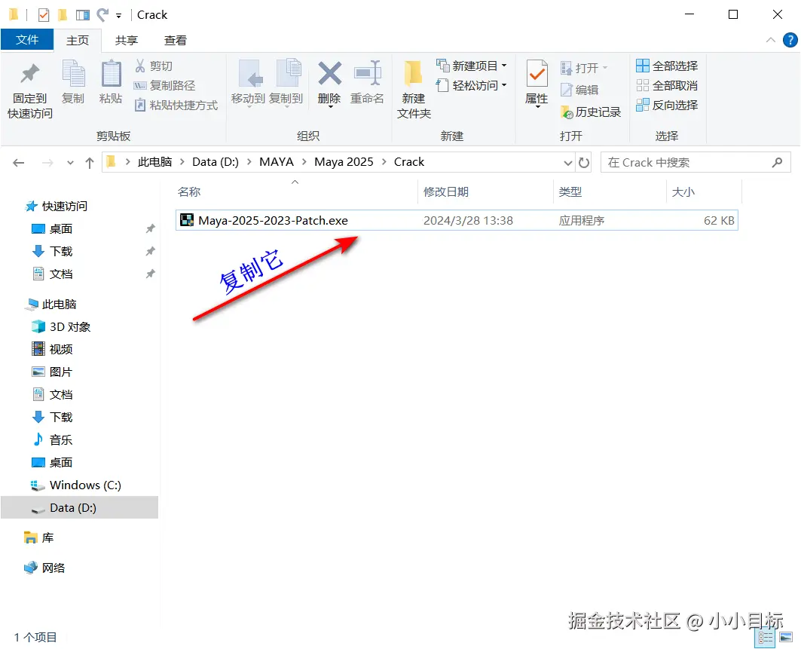
Task: Go back with the left arrow
Action: [x=19, y=163]
